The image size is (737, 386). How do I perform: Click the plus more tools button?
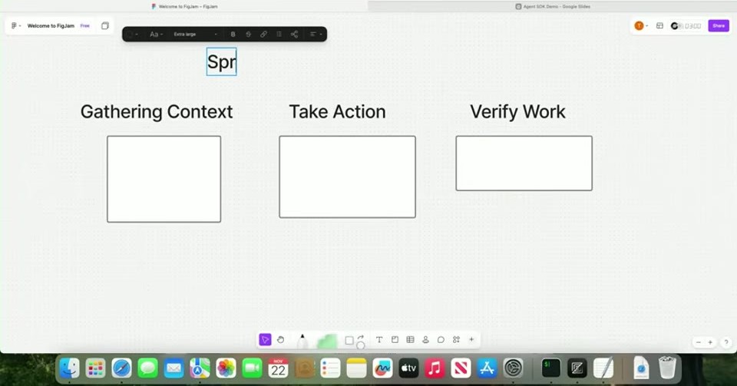coord(471,339)
